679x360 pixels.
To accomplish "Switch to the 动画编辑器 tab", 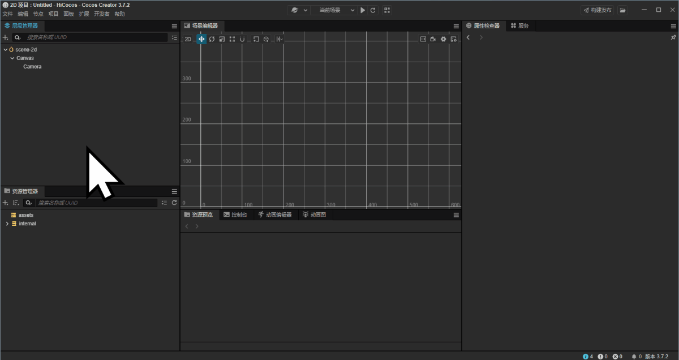I will [x=275, y=215].
